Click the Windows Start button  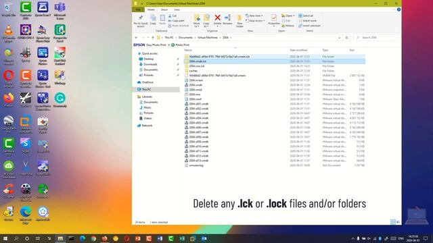click(5, 238)
